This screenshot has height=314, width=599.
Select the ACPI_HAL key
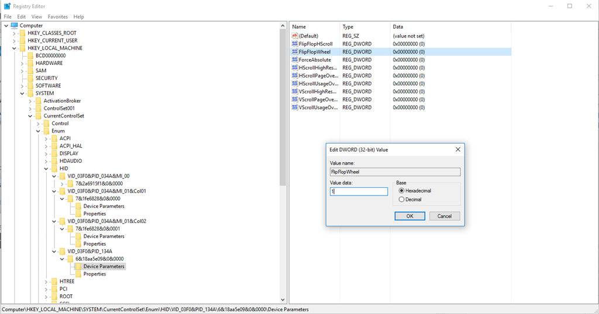pos(71,146)
